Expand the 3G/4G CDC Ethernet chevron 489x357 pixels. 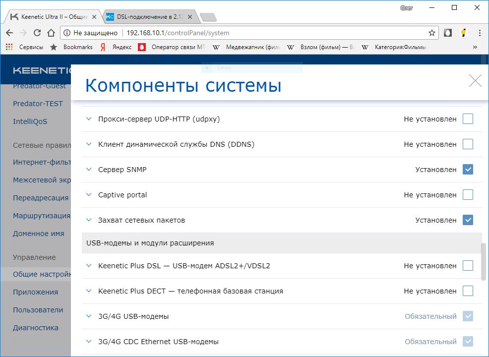(x=89, y=342)
